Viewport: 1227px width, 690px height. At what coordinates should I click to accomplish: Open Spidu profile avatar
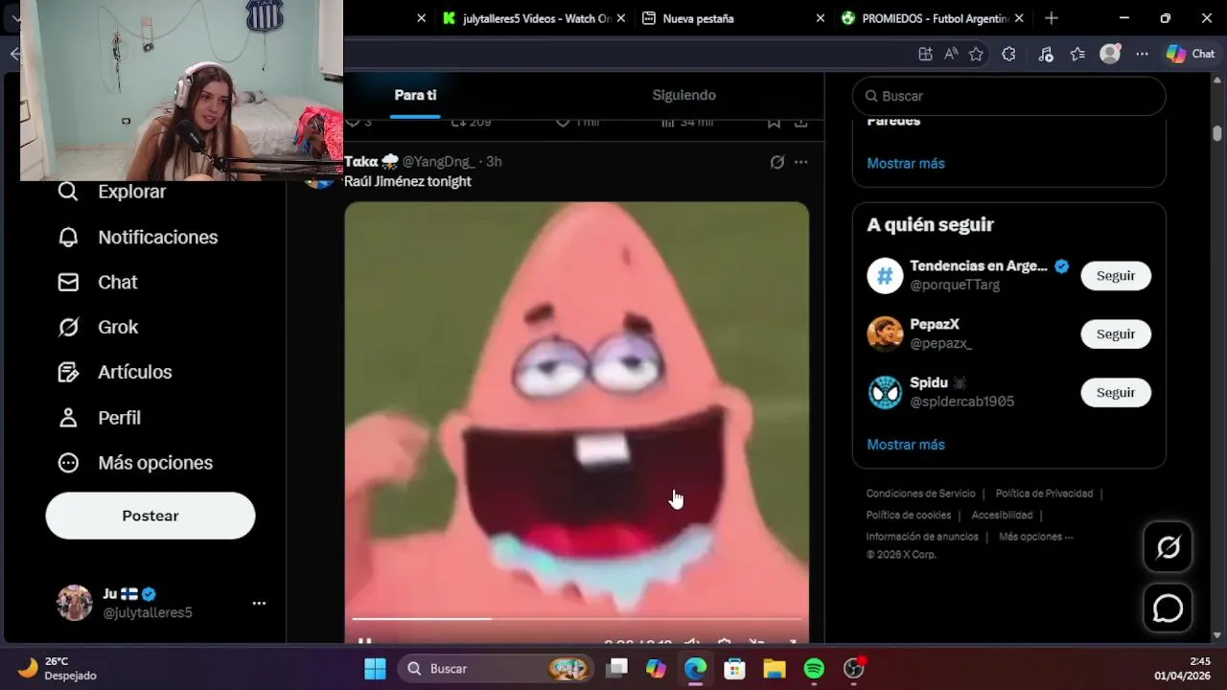[x=885, y=393]
